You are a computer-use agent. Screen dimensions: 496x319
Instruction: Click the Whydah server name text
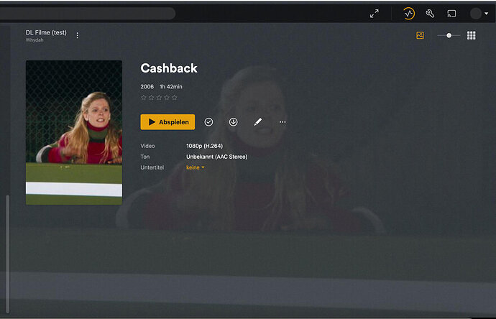(35, 40)
